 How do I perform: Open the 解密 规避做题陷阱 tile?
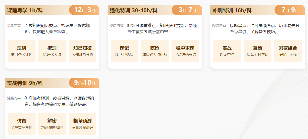pyautogui.click(x=52, y=124)
